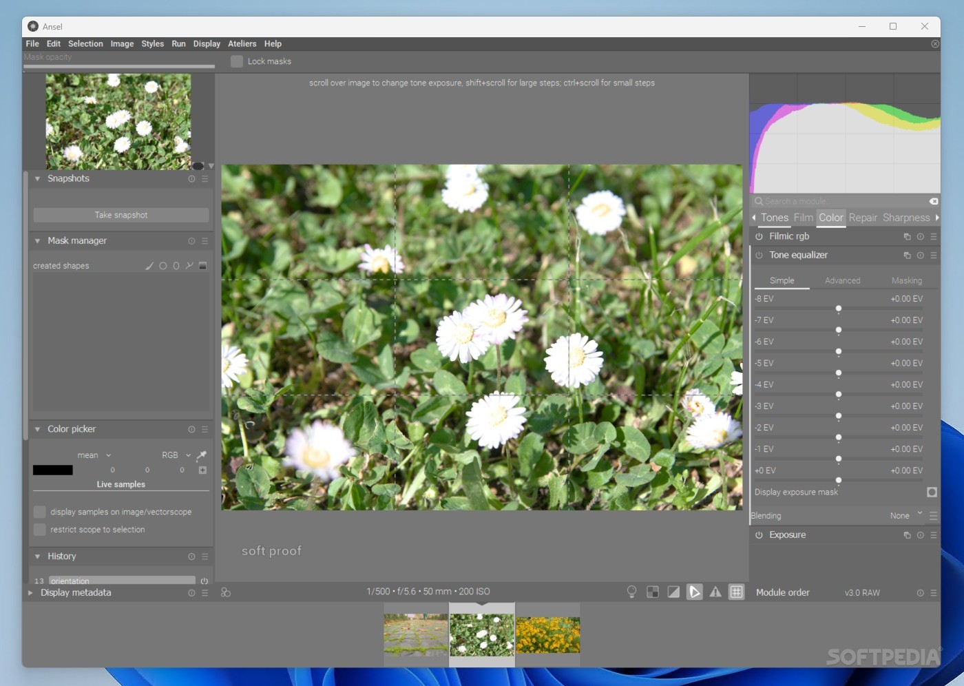Collapse the Color picker panel
The width and height of the screenshot is (964, 686).
[x=38, y=429]
